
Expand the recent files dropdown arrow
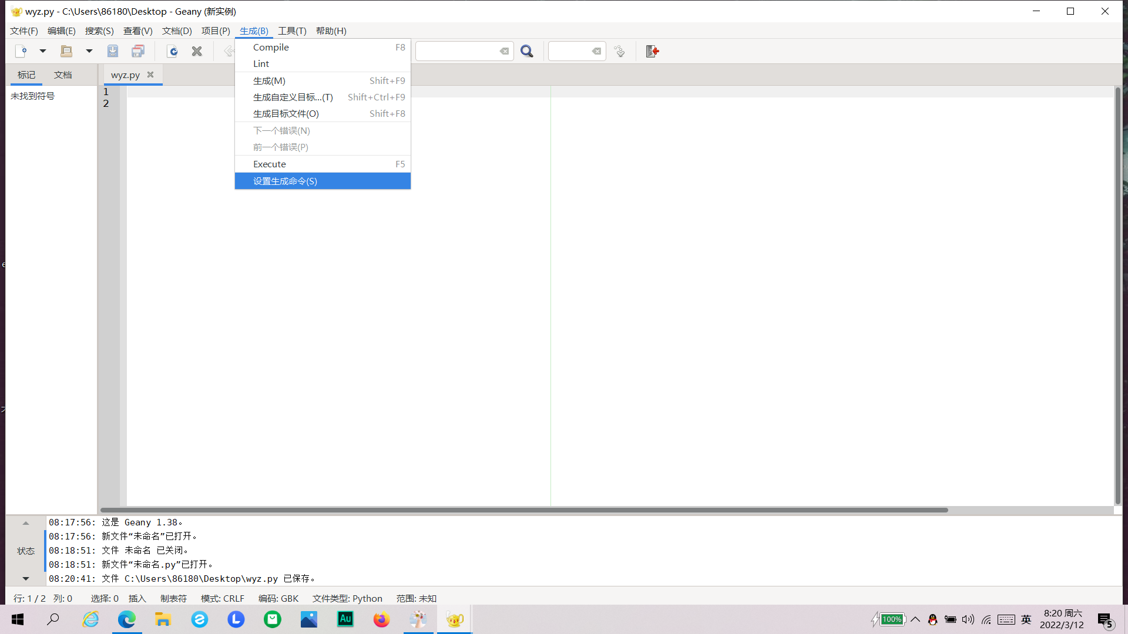point(89,51)
